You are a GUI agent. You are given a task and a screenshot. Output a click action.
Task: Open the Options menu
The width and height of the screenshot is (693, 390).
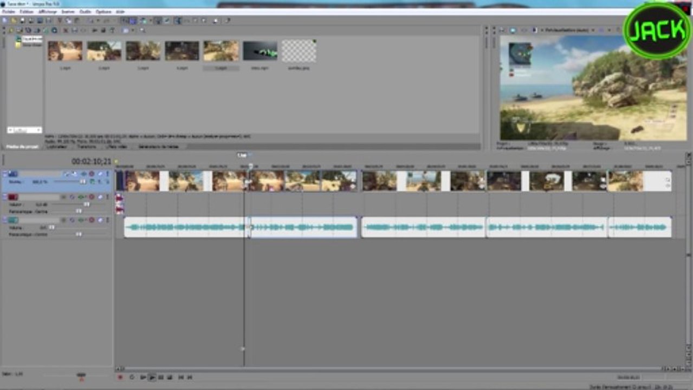click(103, 12)
